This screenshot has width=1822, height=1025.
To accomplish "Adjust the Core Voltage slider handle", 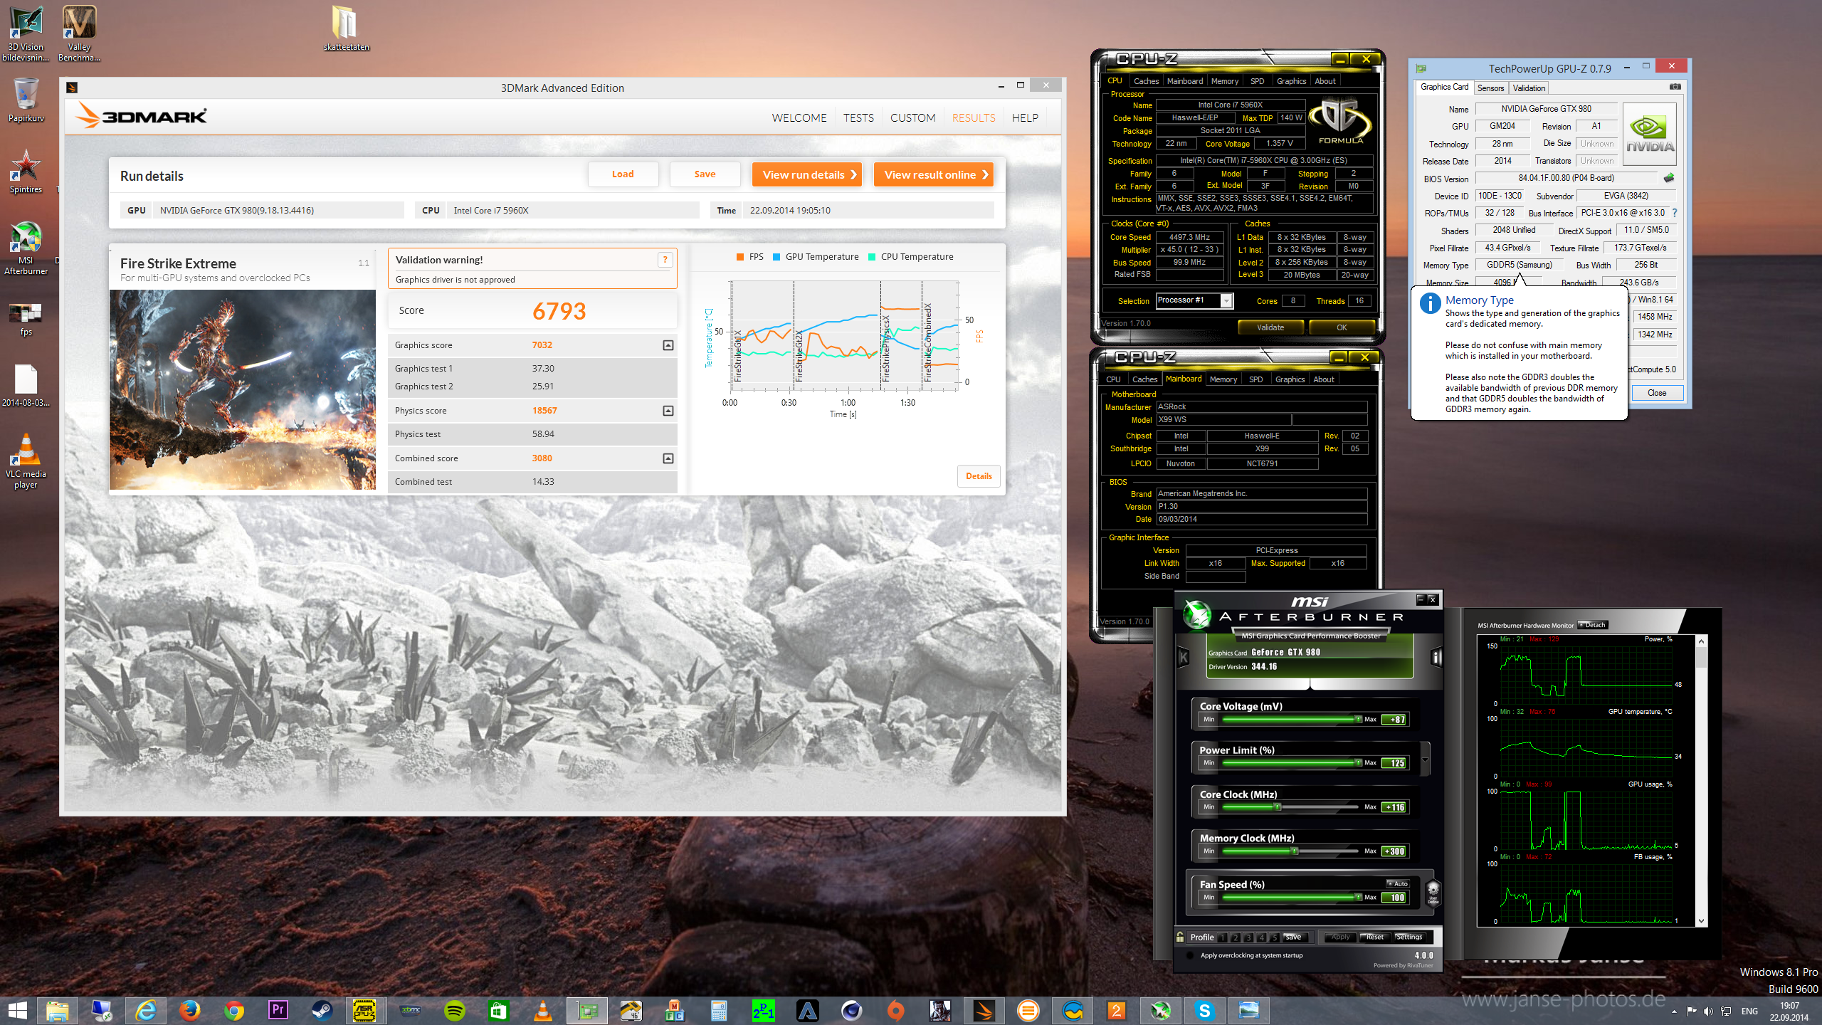I will point(1358,720).
